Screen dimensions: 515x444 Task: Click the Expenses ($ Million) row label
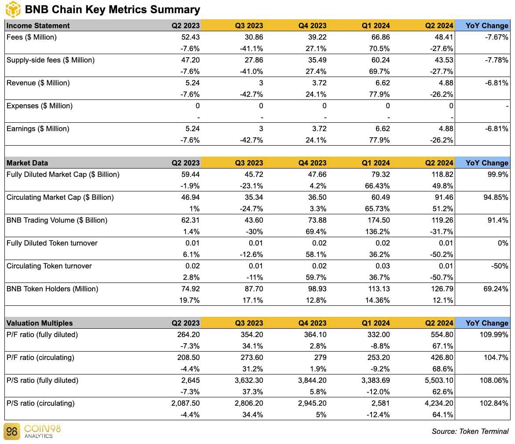point(40,106)
